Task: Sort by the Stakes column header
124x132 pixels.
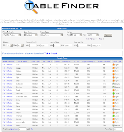Action: (x=50, y=61)
